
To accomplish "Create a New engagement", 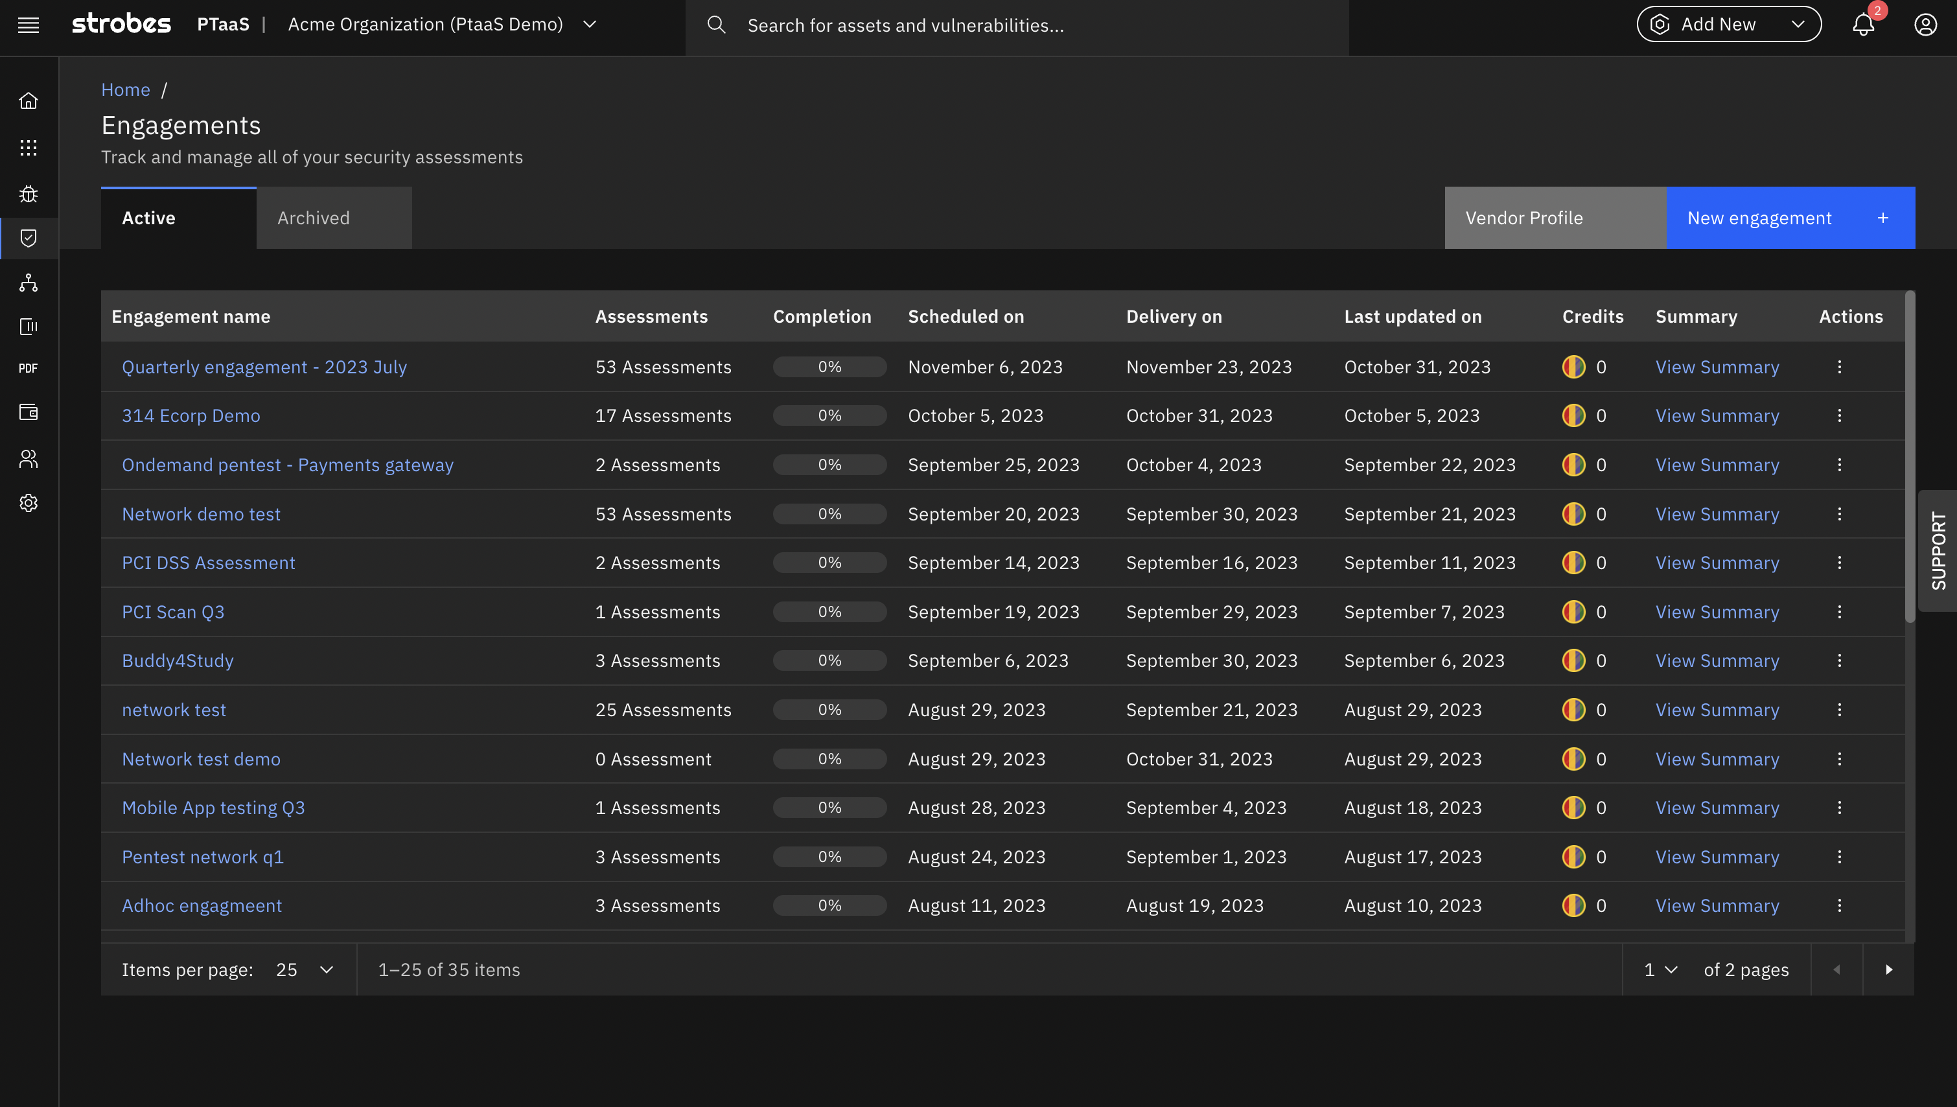I will [1790, 218].
